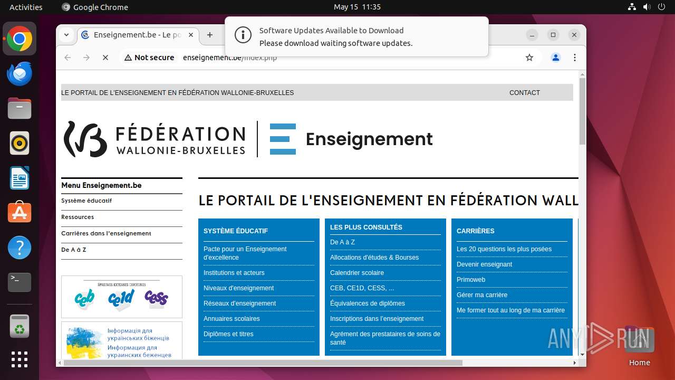Open De A à Z in Les plus consultés
Viewport: 675px width, 380px height.
pyautogui.click(x=343, y=242)
